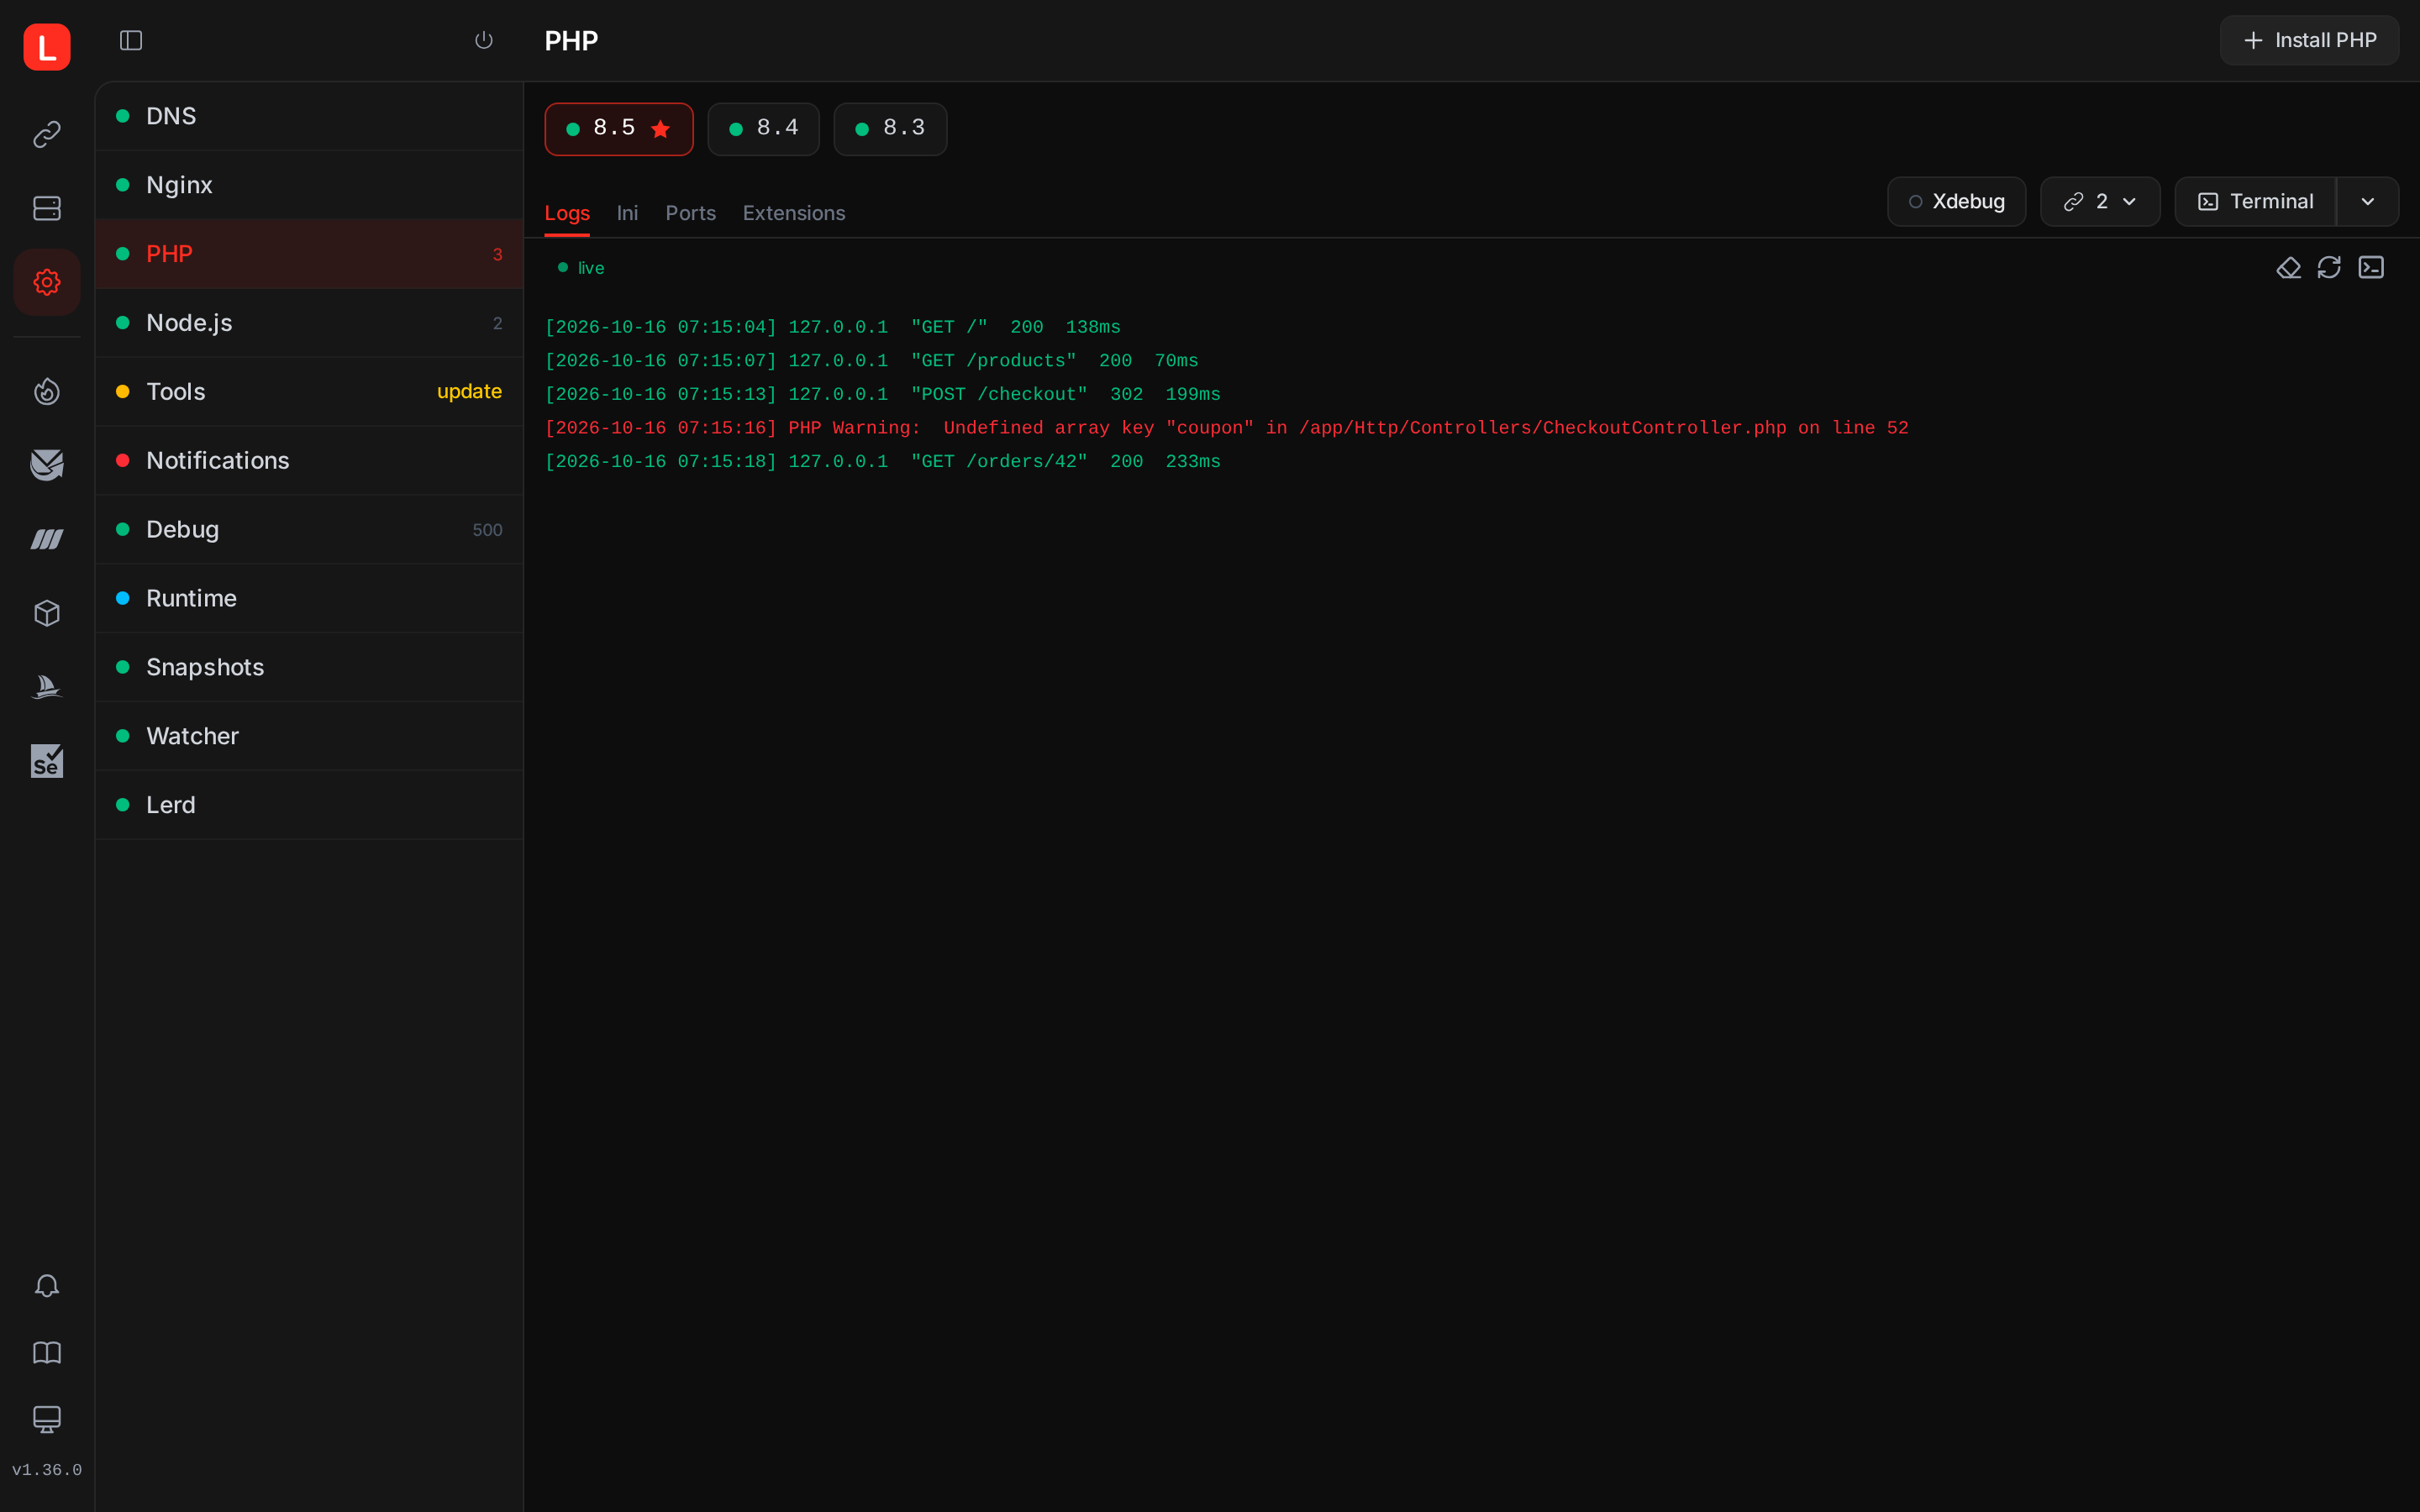Clear logs with the eraser icon

click(x=2288, y=268)
